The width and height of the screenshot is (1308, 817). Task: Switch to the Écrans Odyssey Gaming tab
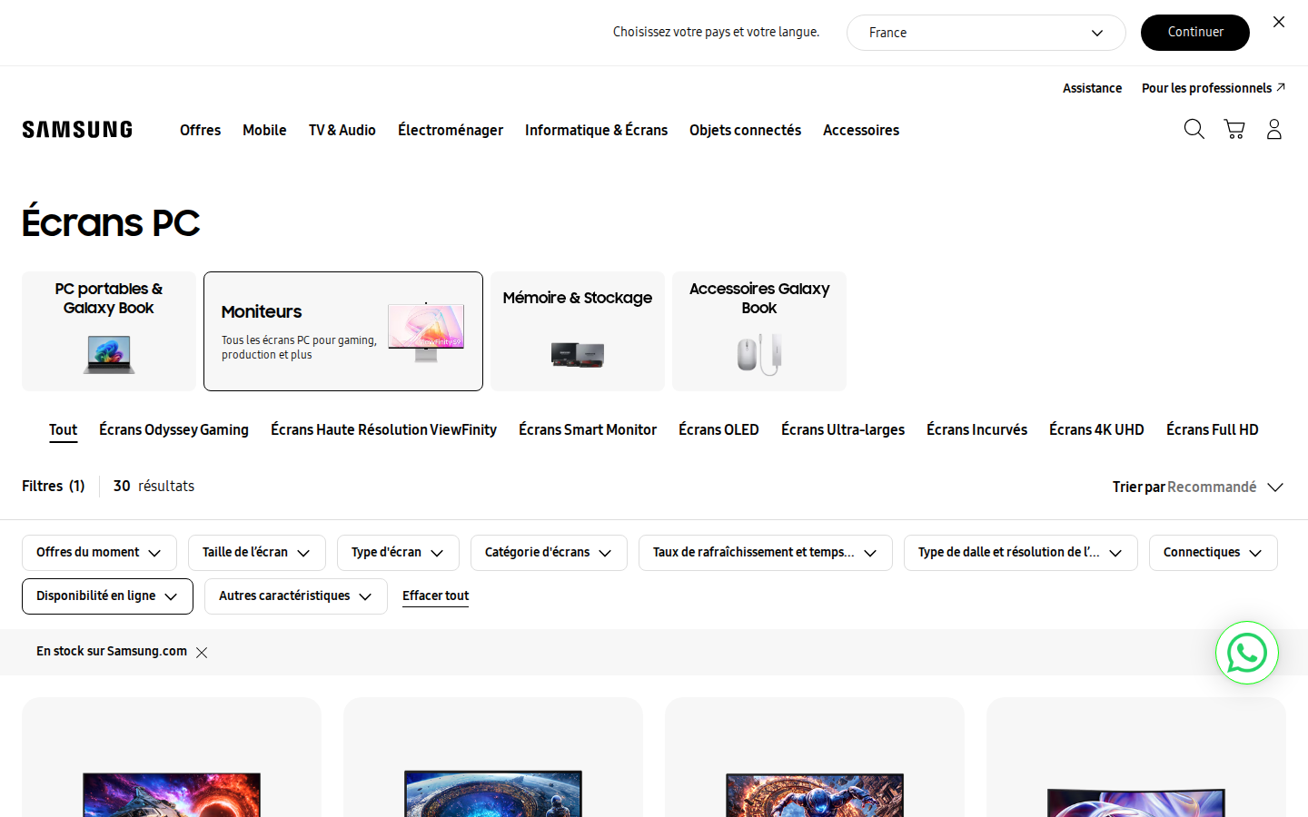tap(173, 430)
